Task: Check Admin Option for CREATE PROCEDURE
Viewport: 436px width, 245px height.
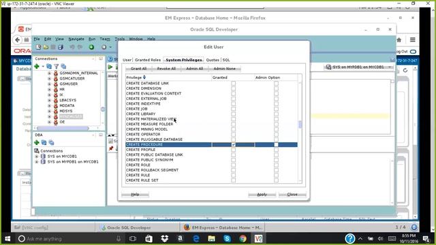Action: coord(276,145)
